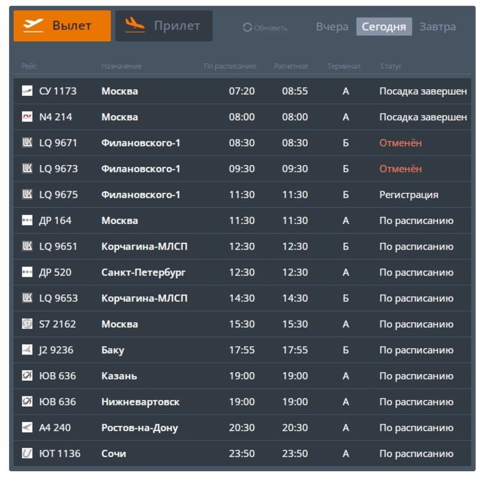
Task: Click the airline logo beside ЮТ 1136
Action: [27, 454]
